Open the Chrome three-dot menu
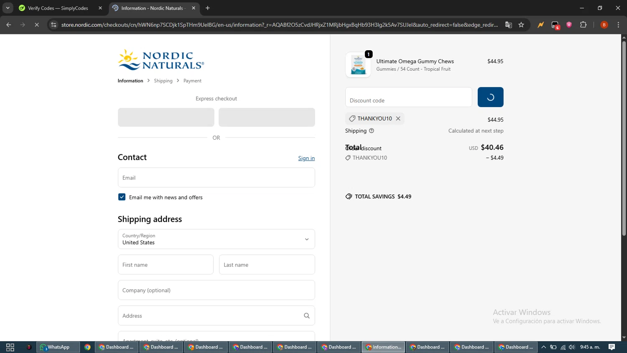The width and height of the screenshot is (627, 353). (x=618, y=25)
